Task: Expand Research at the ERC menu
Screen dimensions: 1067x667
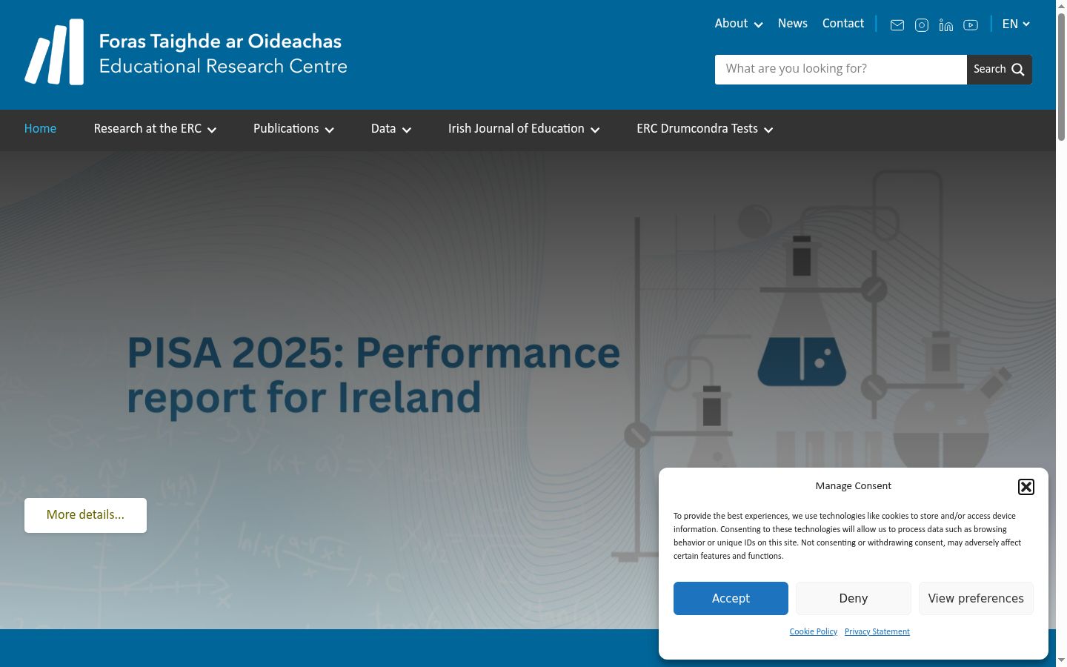Action: 155,129
